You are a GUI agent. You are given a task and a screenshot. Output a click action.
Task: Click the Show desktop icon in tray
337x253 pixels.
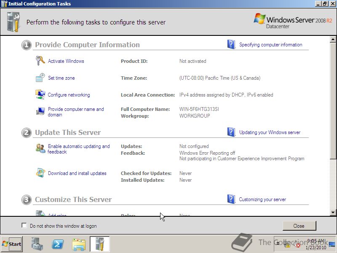[x=332, y=244]
